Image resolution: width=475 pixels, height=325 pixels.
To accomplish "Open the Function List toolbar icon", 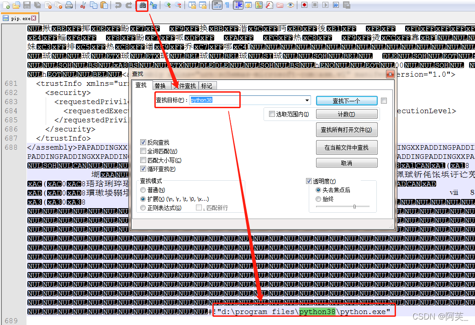I will point(269,5).
